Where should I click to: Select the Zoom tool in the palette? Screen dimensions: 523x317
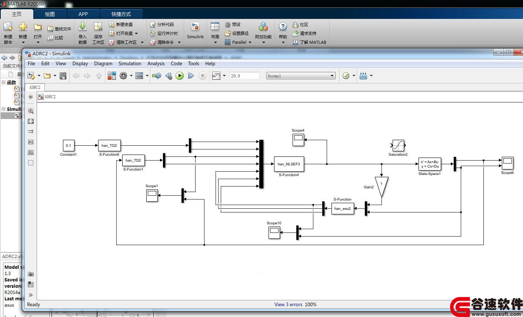pyautogui.click(x=31, y=111)
